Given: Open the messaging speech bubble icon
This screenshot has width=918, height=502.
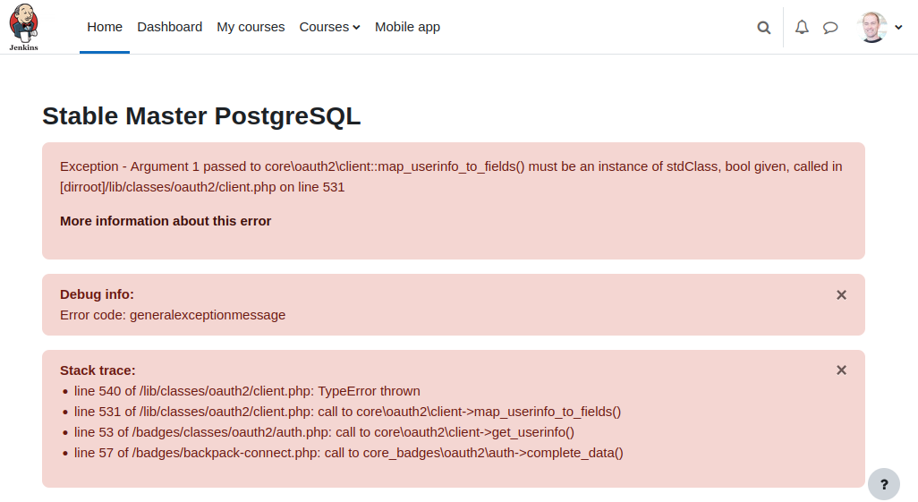Looking at the screenshot, I should [830, 28].
